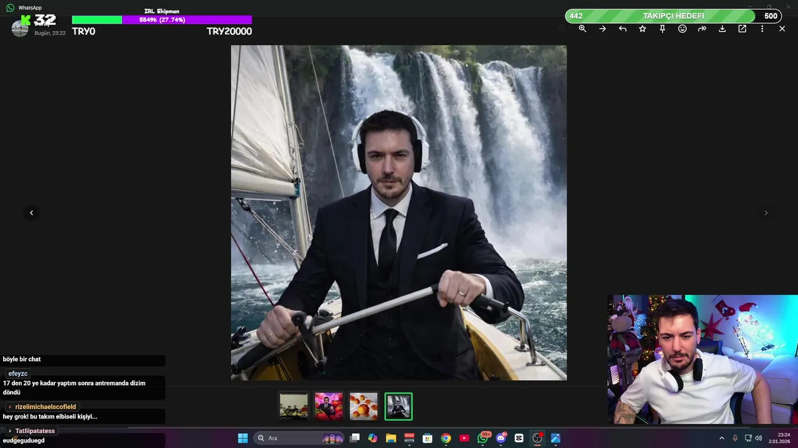Open YouTube app from the taskbar
Screen dimensions: 798x448
[x=464, y=438]
